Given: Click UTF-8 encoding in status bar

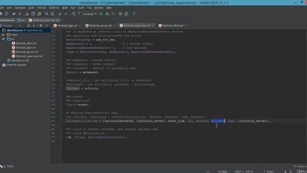Looking at the screenshot, I should tap(249, 172).
